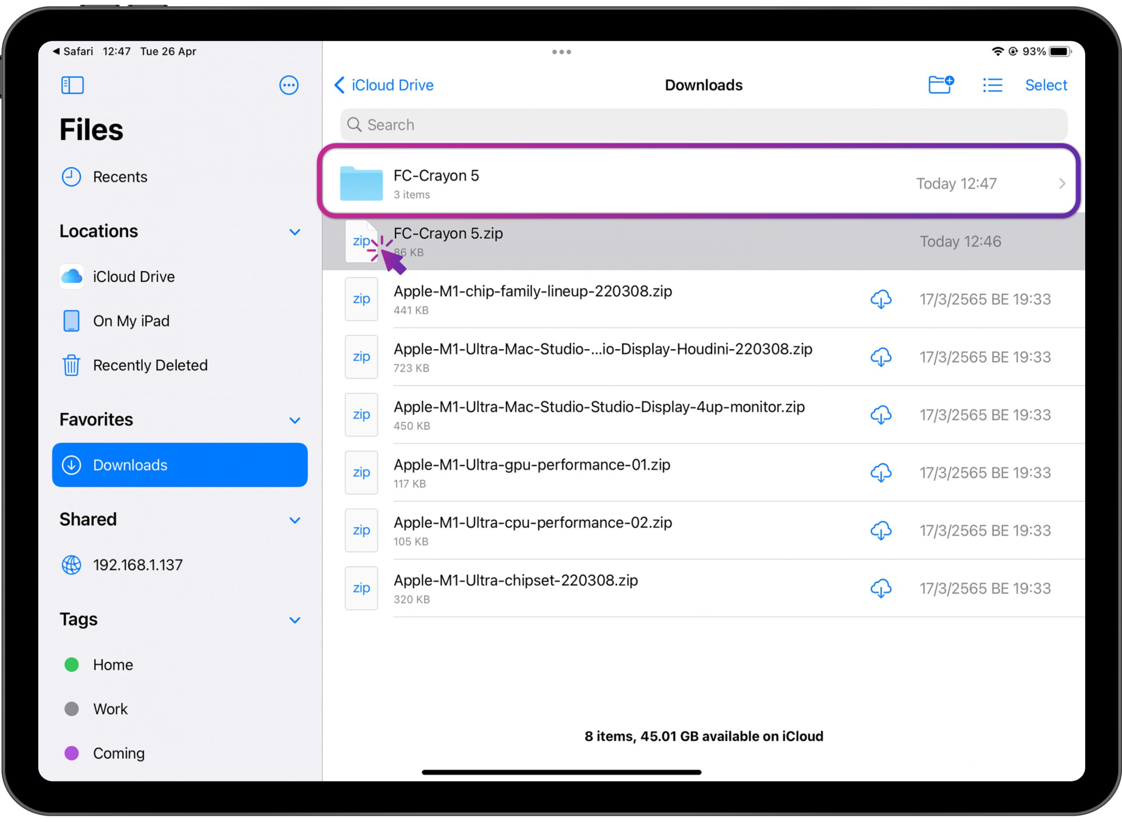1122x822 pixels.
Task: Filter by the green Home tag
Action: pos(113,665)
